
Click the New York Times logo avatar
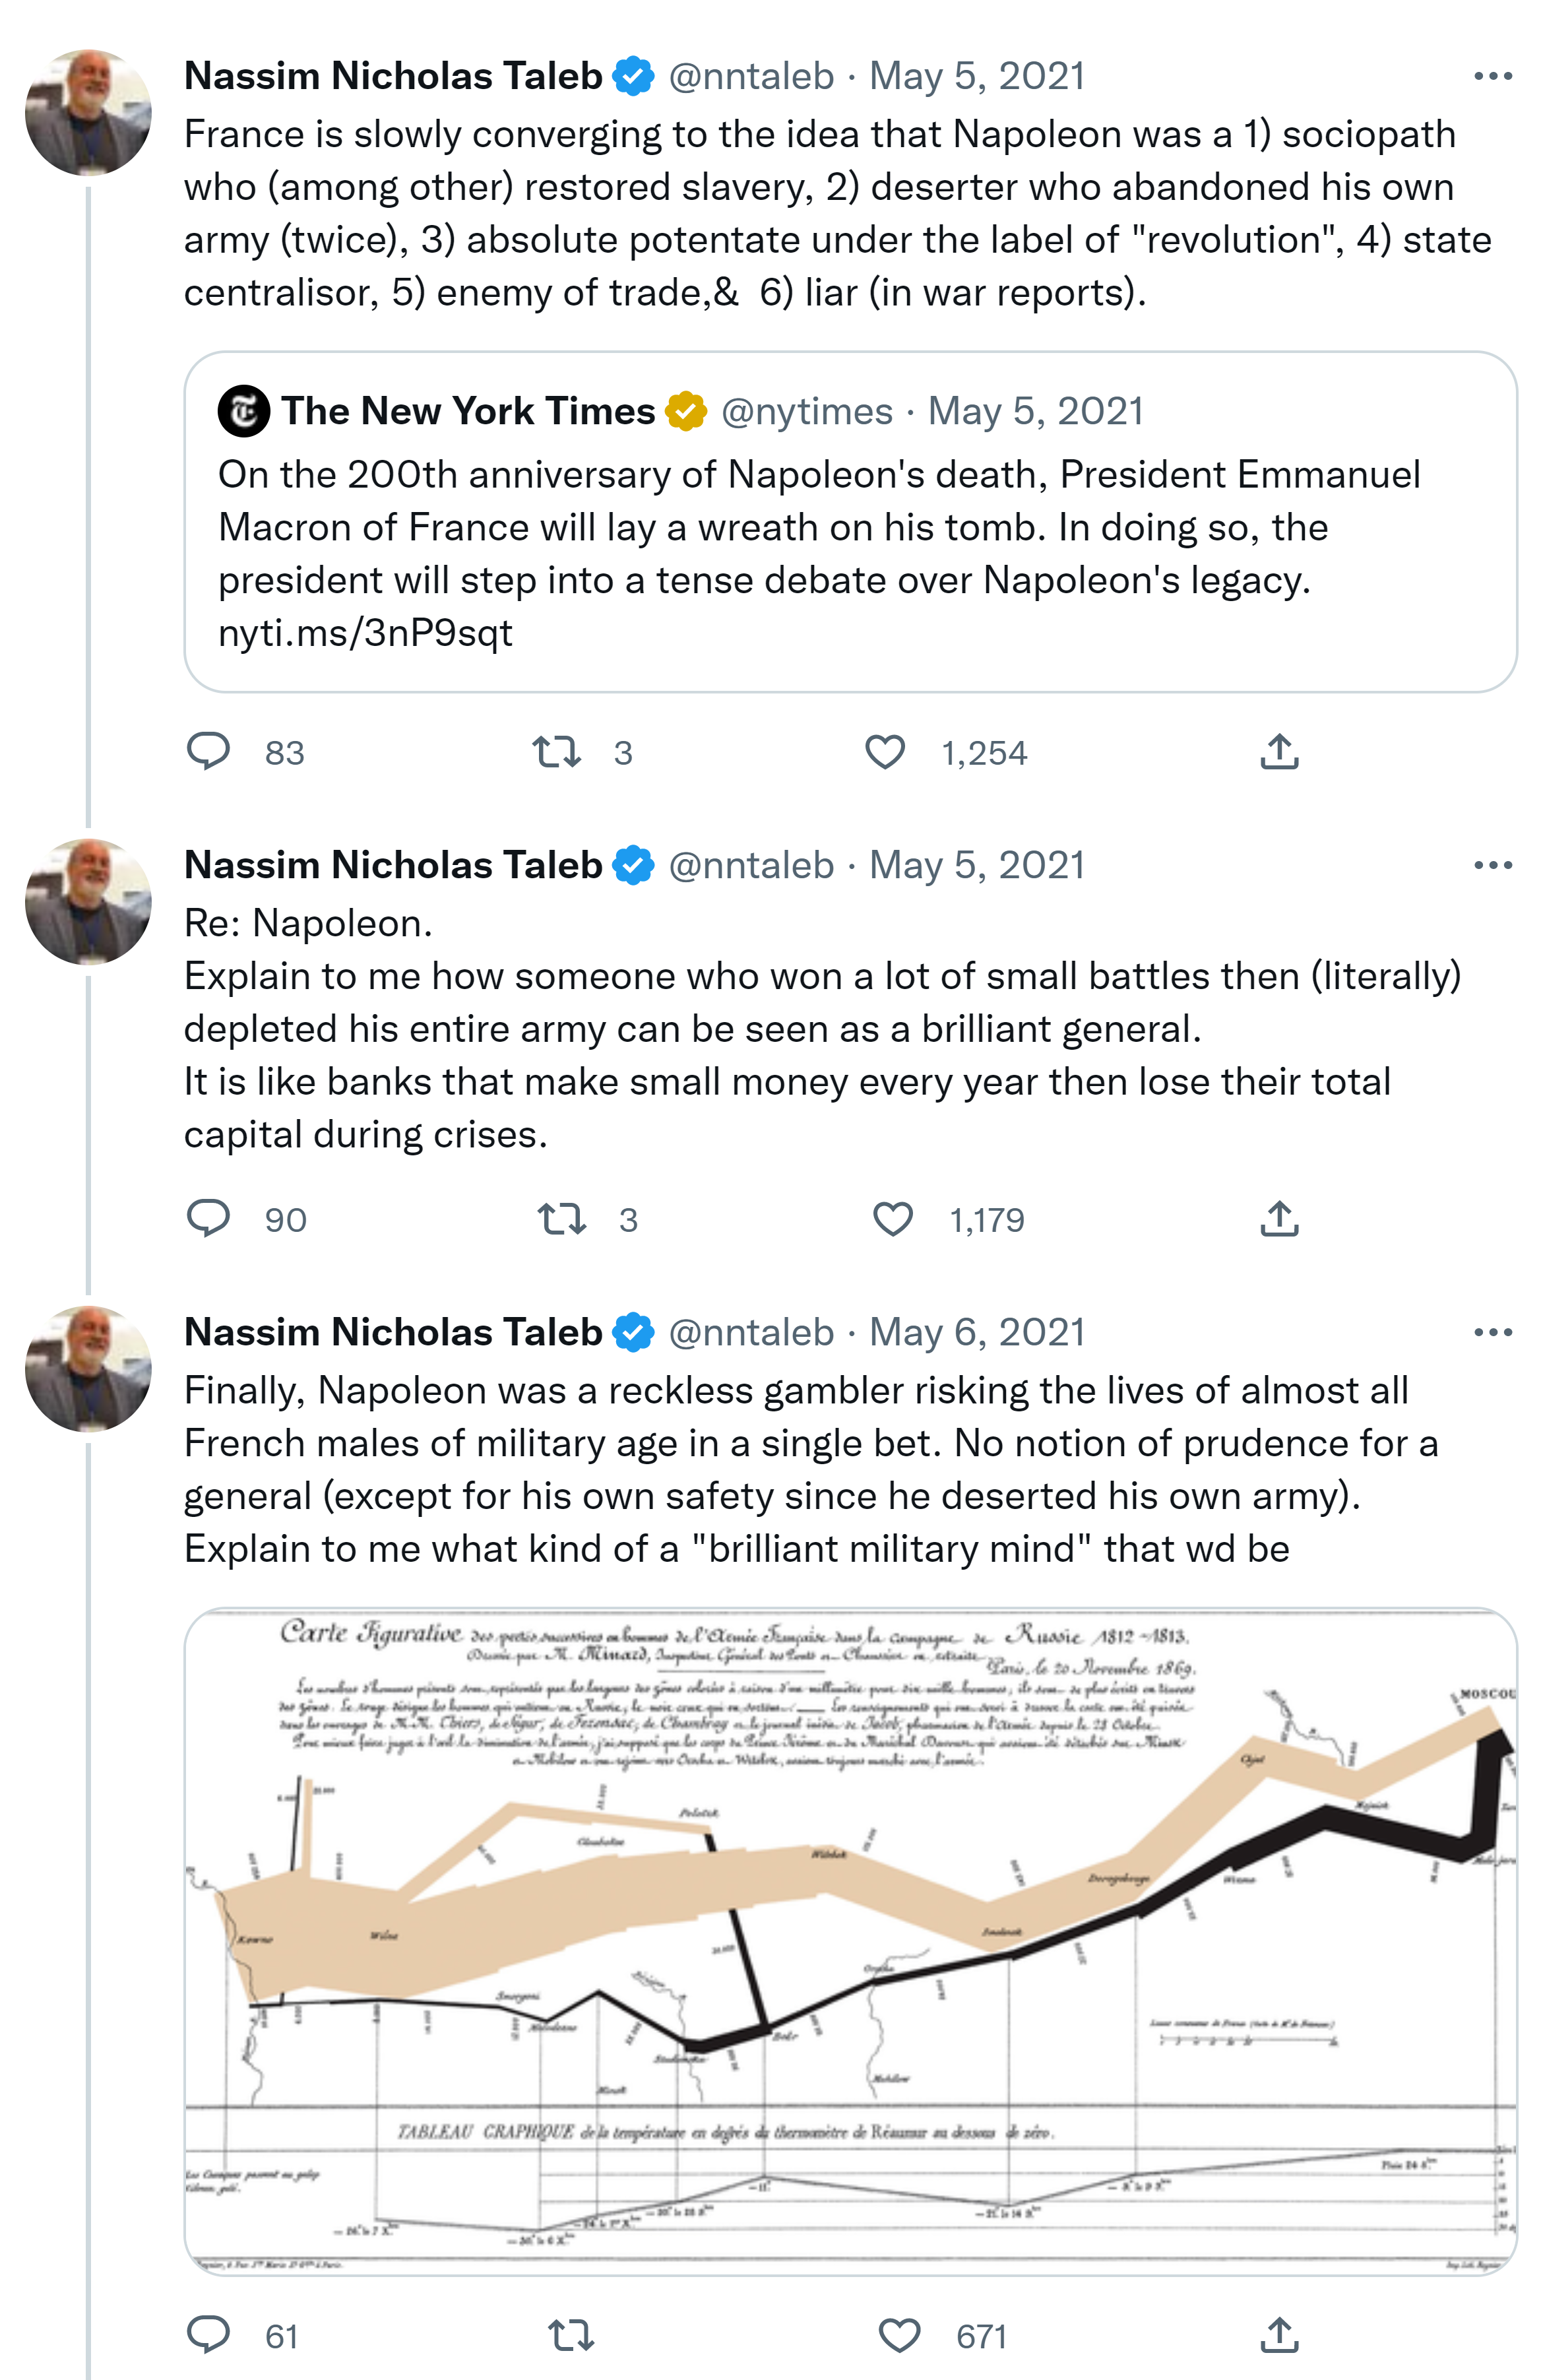point(243,411)
